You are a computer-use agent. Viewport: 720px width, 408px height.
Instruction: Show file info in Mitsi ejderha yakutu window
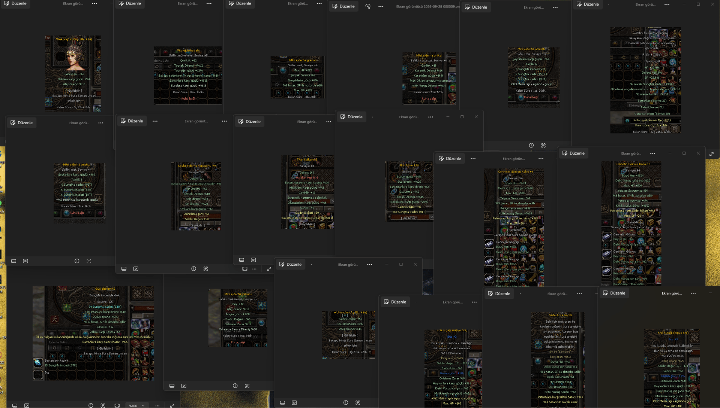tap(235, 386)
